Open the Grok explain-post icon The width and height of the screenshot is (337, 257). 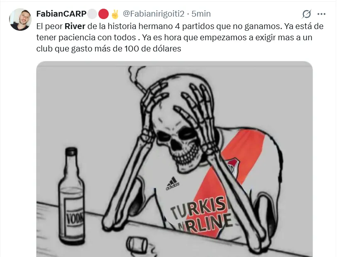click(306, 14)
